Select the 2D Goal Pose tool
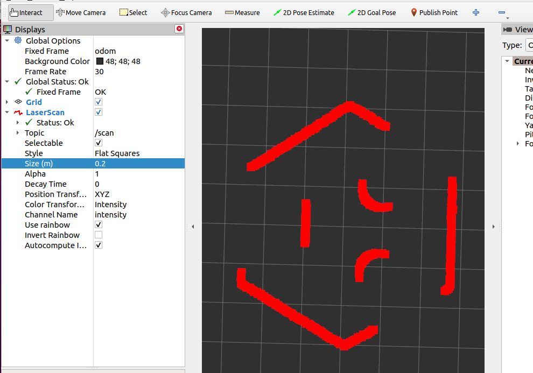 coord(372,12)
